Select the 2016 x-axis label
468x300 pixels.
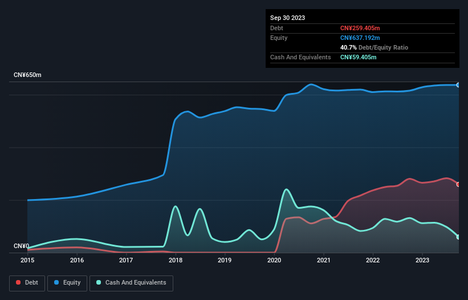tap(77, 260)
